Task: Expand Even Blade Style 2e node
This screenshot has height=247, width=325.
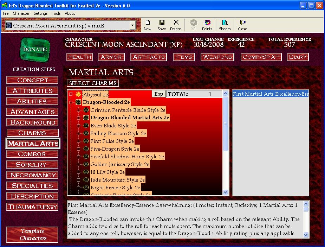Action: pos(78,126)
